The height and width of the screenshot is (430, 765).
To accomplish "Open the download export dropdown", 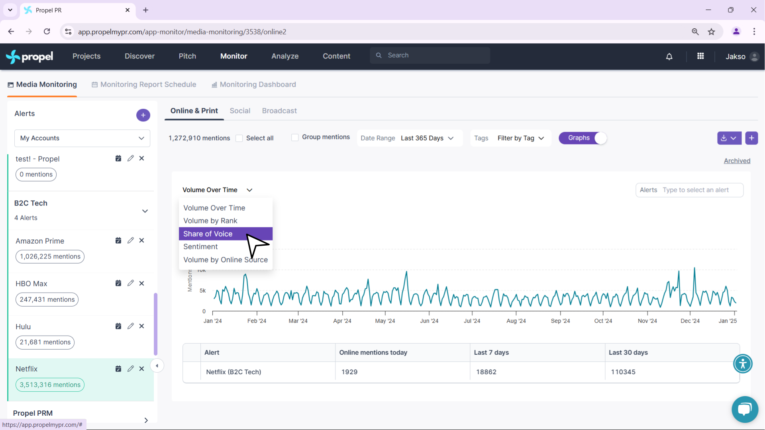I will (729, 138).
